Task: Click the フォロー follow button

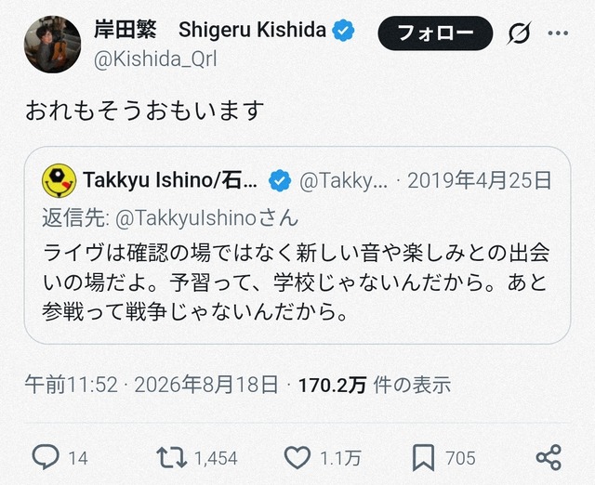Action: click(x=435, y=33)
